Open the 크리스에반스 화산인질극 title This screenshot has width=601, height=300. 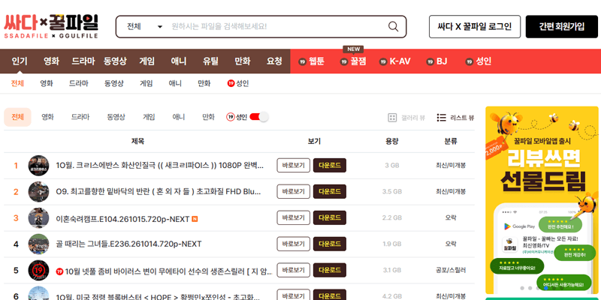159,166
